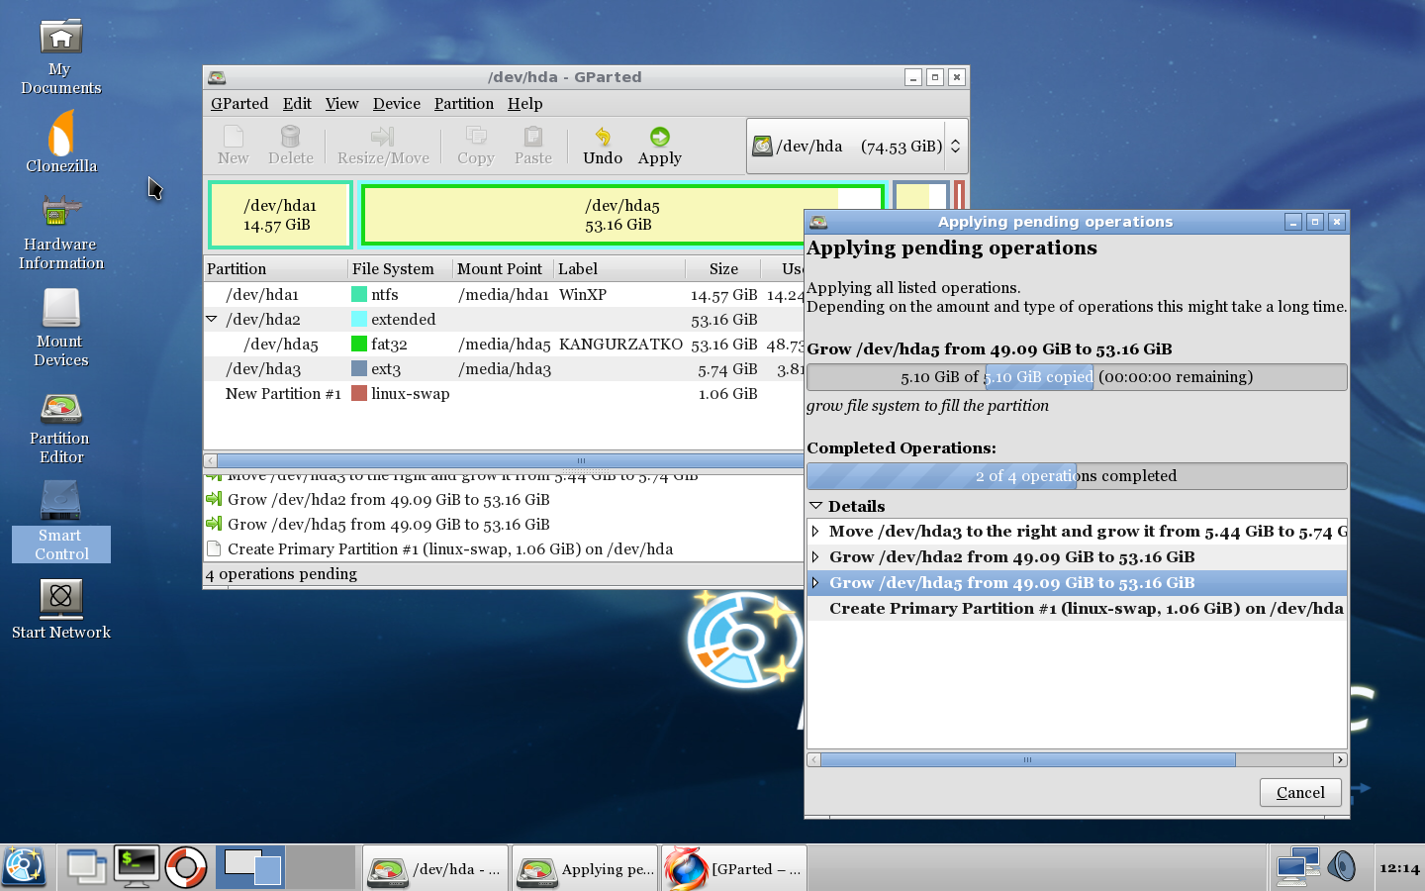This screenshot has height=891, width=1425.
Task: Expand details of Grow /dev/hda5 operation
Action: tap(817, 582)
